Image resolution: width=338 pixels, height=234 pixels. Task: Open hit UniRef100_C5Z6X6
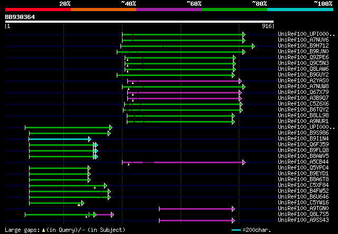coord(303,104)
